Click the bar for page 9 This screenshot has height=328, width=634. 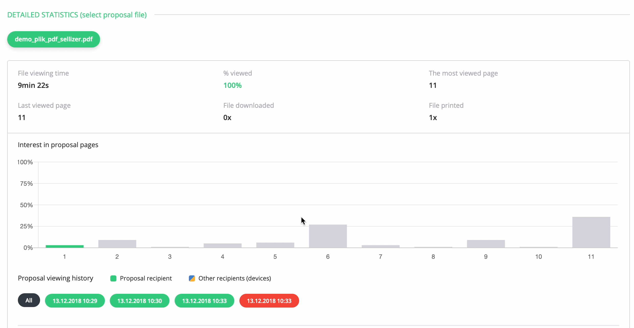tap(485, 243)
